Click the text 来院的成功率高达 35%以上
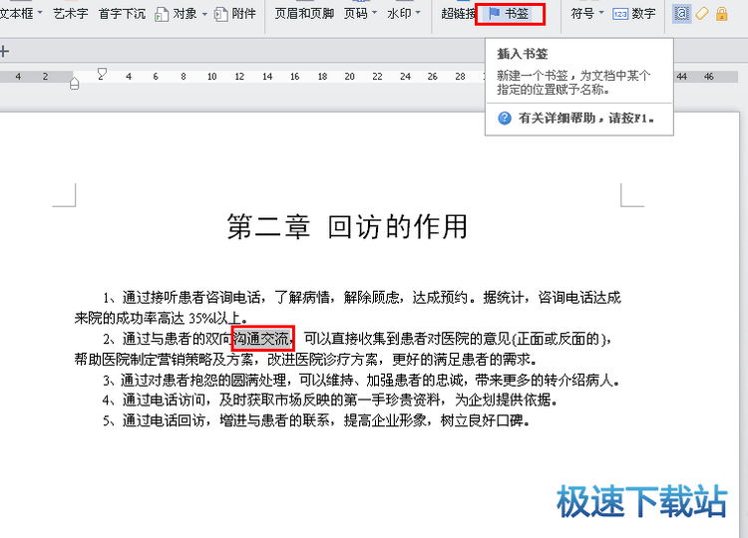 pyautogui.click(x=161, y=319)
